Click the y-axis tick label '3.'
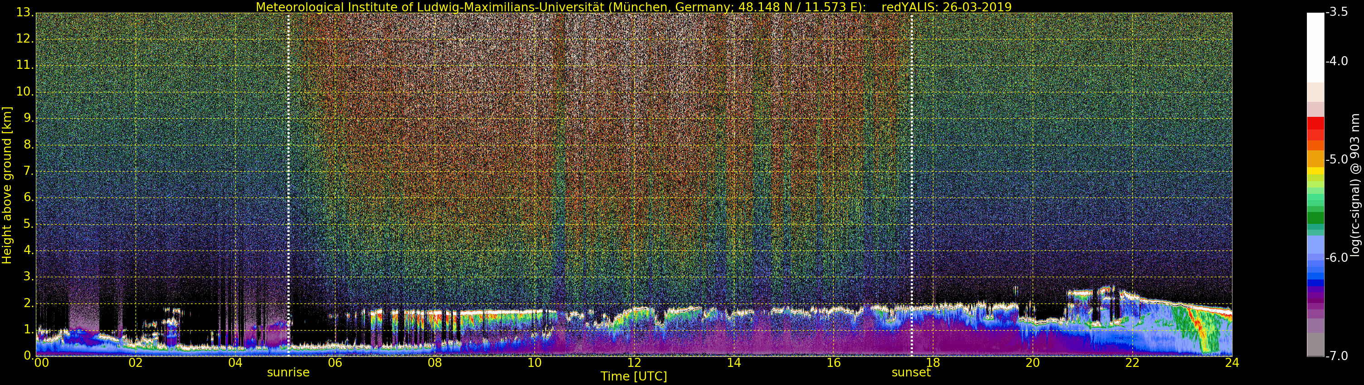The height and width of the screenshot is (385, 1364). [x=29, y=277]
